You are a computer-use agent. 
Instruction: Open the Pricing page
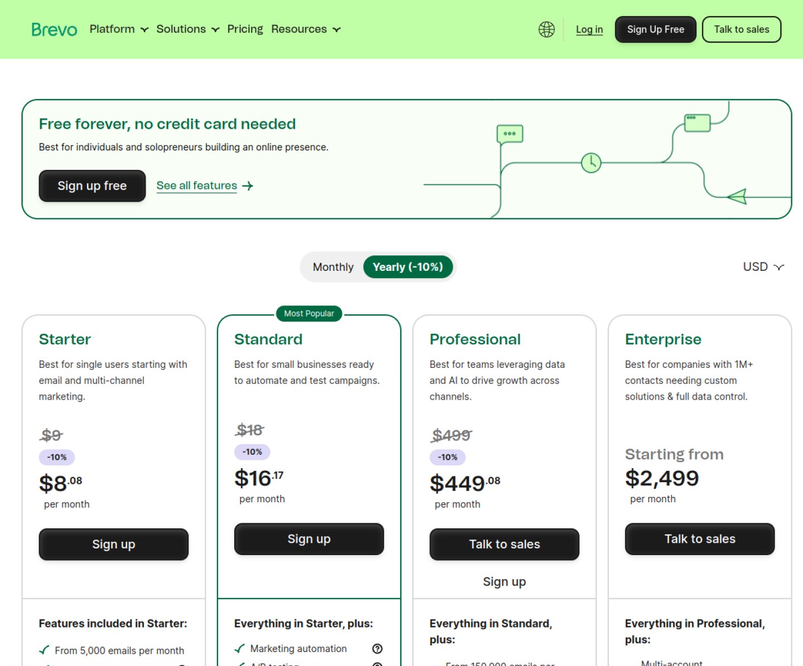pos(245,29)
